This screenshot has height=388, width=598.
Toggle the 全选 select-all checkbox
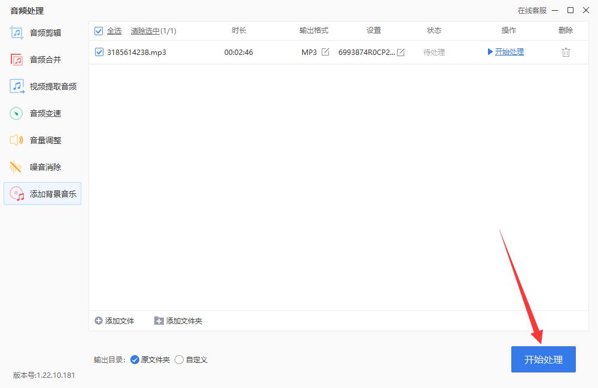pos(99,30)
